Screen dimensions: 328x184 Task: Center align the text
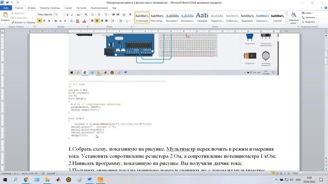[97, 21]
